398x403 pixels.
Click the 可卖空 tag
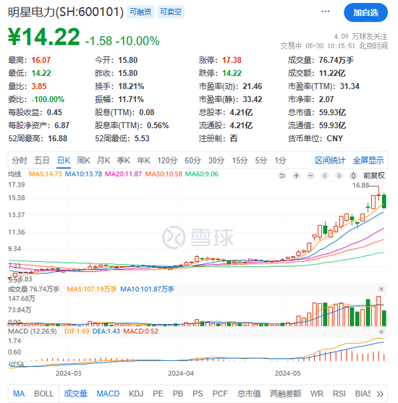point(171,12)
